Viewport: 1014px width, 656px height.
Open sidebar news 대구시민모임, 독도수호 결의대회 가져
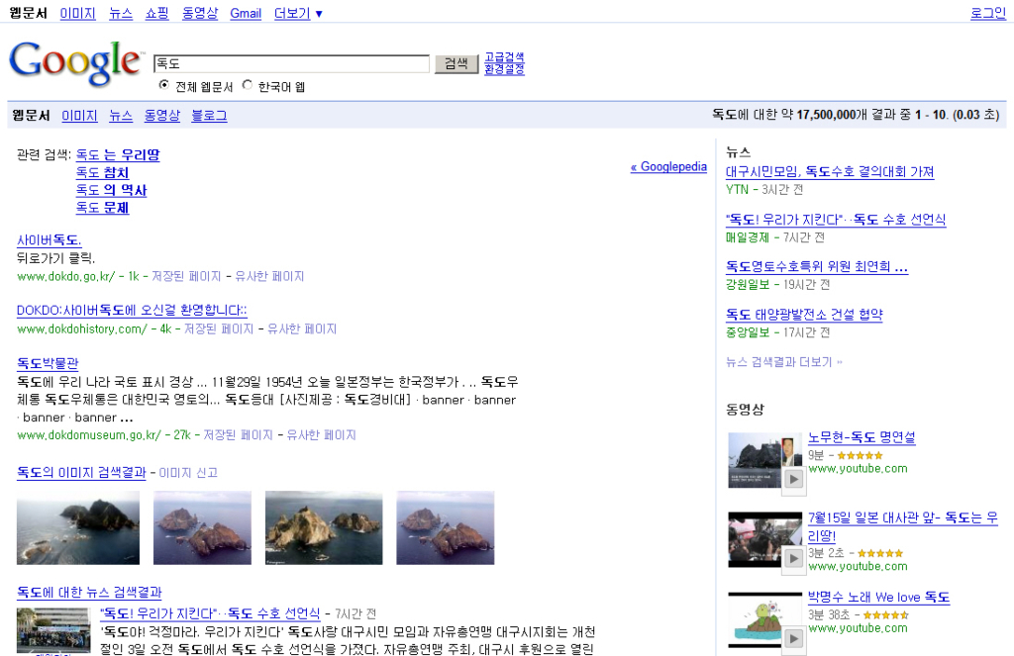[x=830, y=172]
